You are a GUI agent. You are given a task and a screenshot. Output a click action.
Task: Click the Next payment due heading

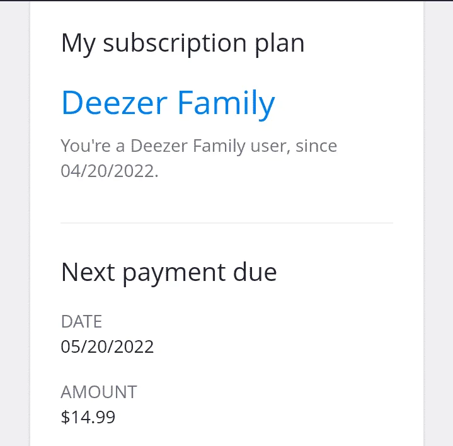tap(169, 273)
